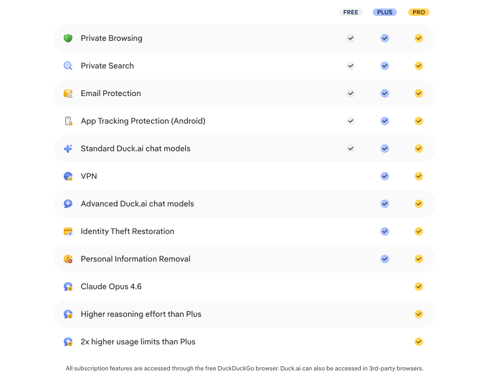This screenshot has width=489, height=381.
Task: Click the Standard Duck.ai sparkle icon
Action: 68,148
